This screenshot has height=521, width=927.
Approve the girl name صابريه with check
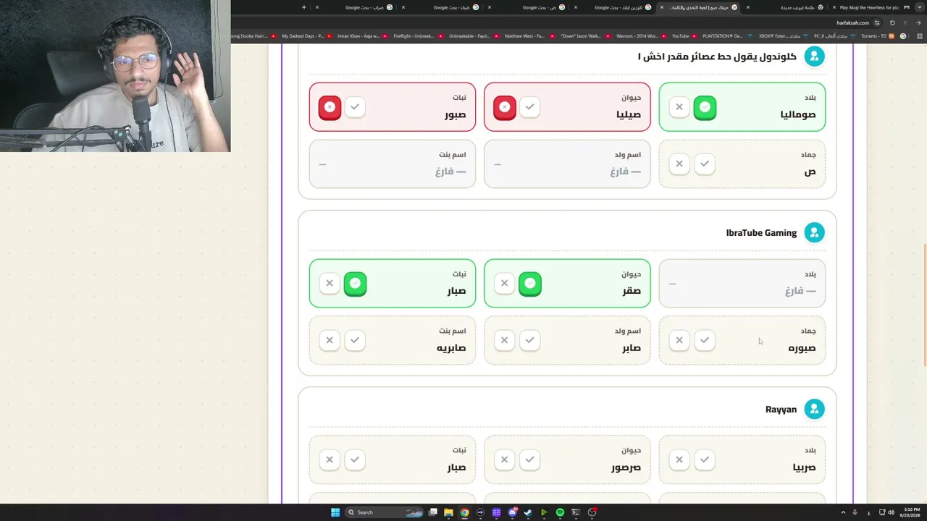(355, 340)
